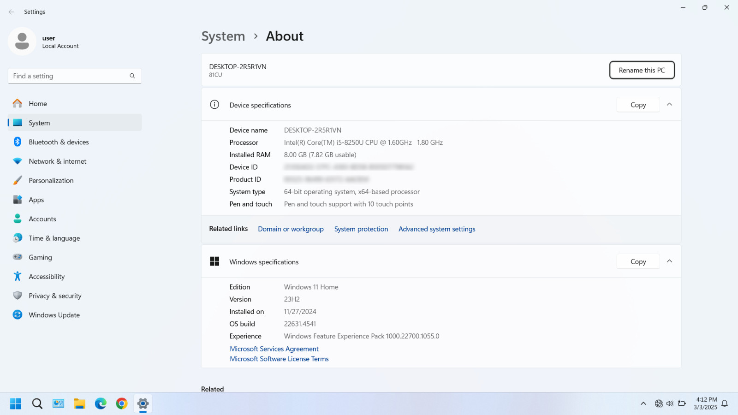Collapse the Windows specifications section
Image resolution: width=738 pixels, height=415 pixels.
[670, 261]
